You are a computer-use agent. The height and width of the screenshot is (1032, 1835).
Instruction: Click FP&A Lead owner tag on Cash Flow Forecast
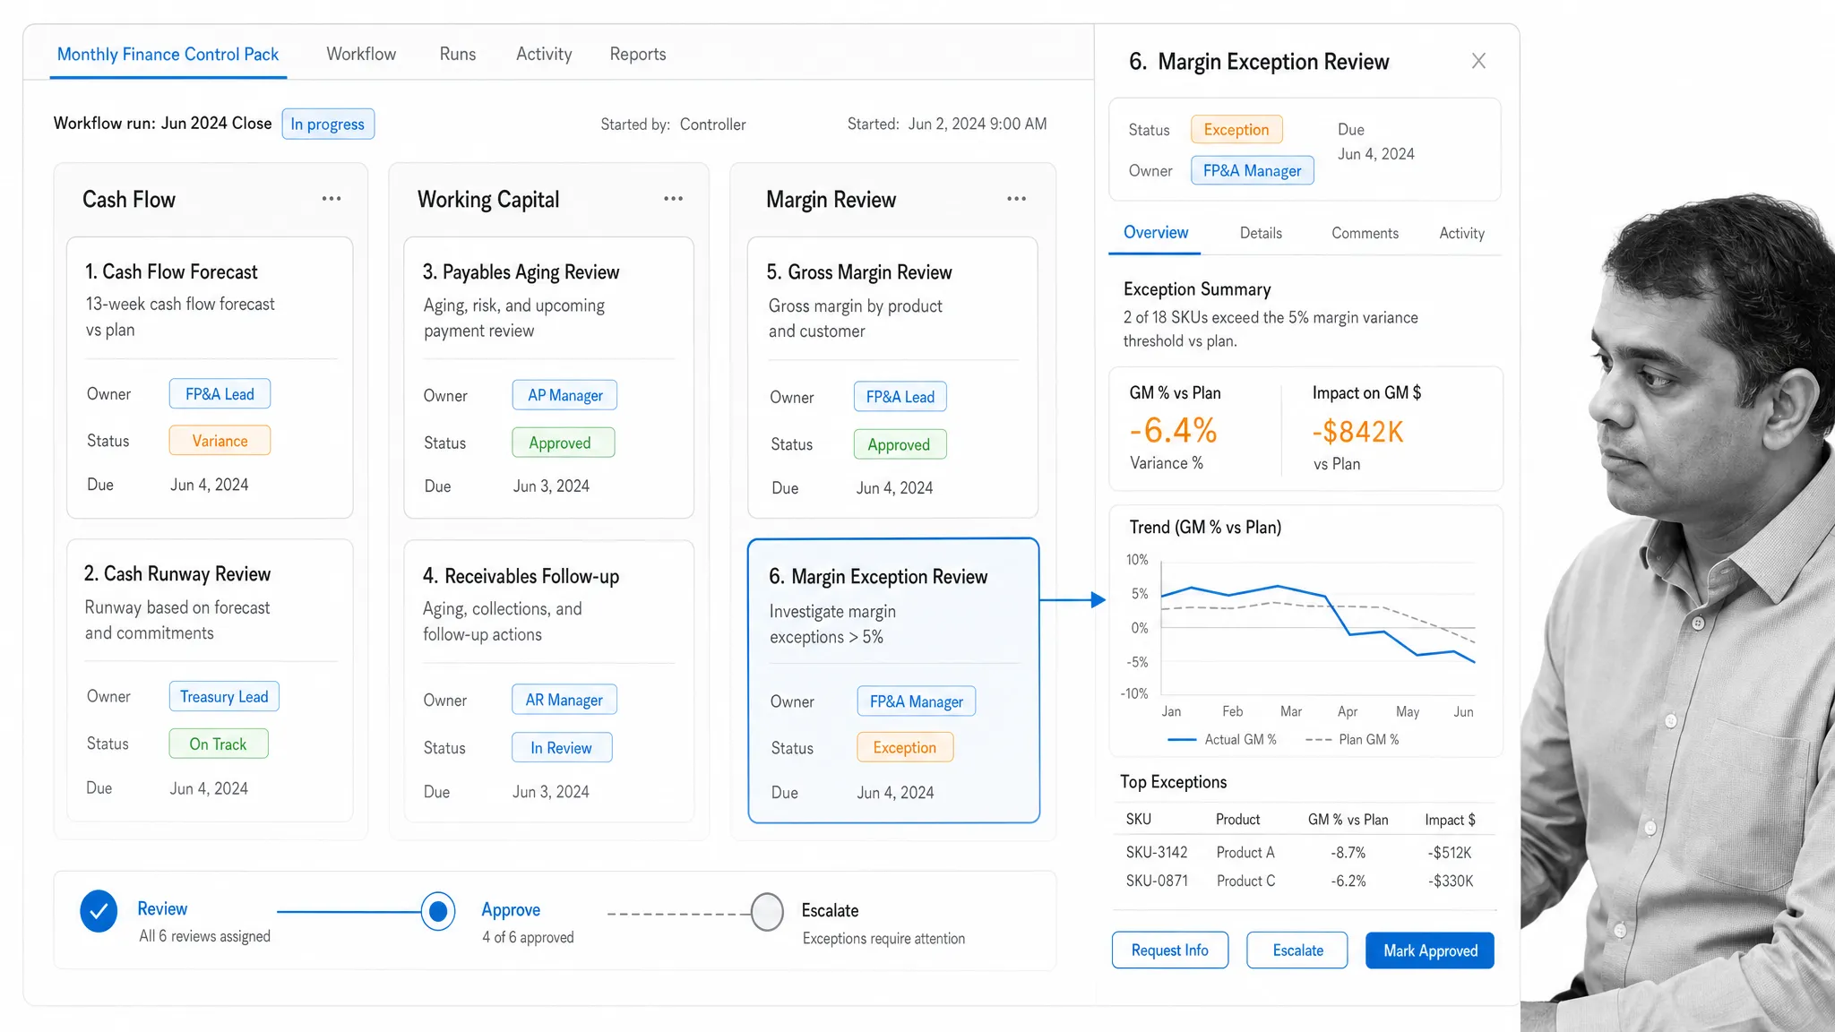pyautogui.click(x=220, y=394)
